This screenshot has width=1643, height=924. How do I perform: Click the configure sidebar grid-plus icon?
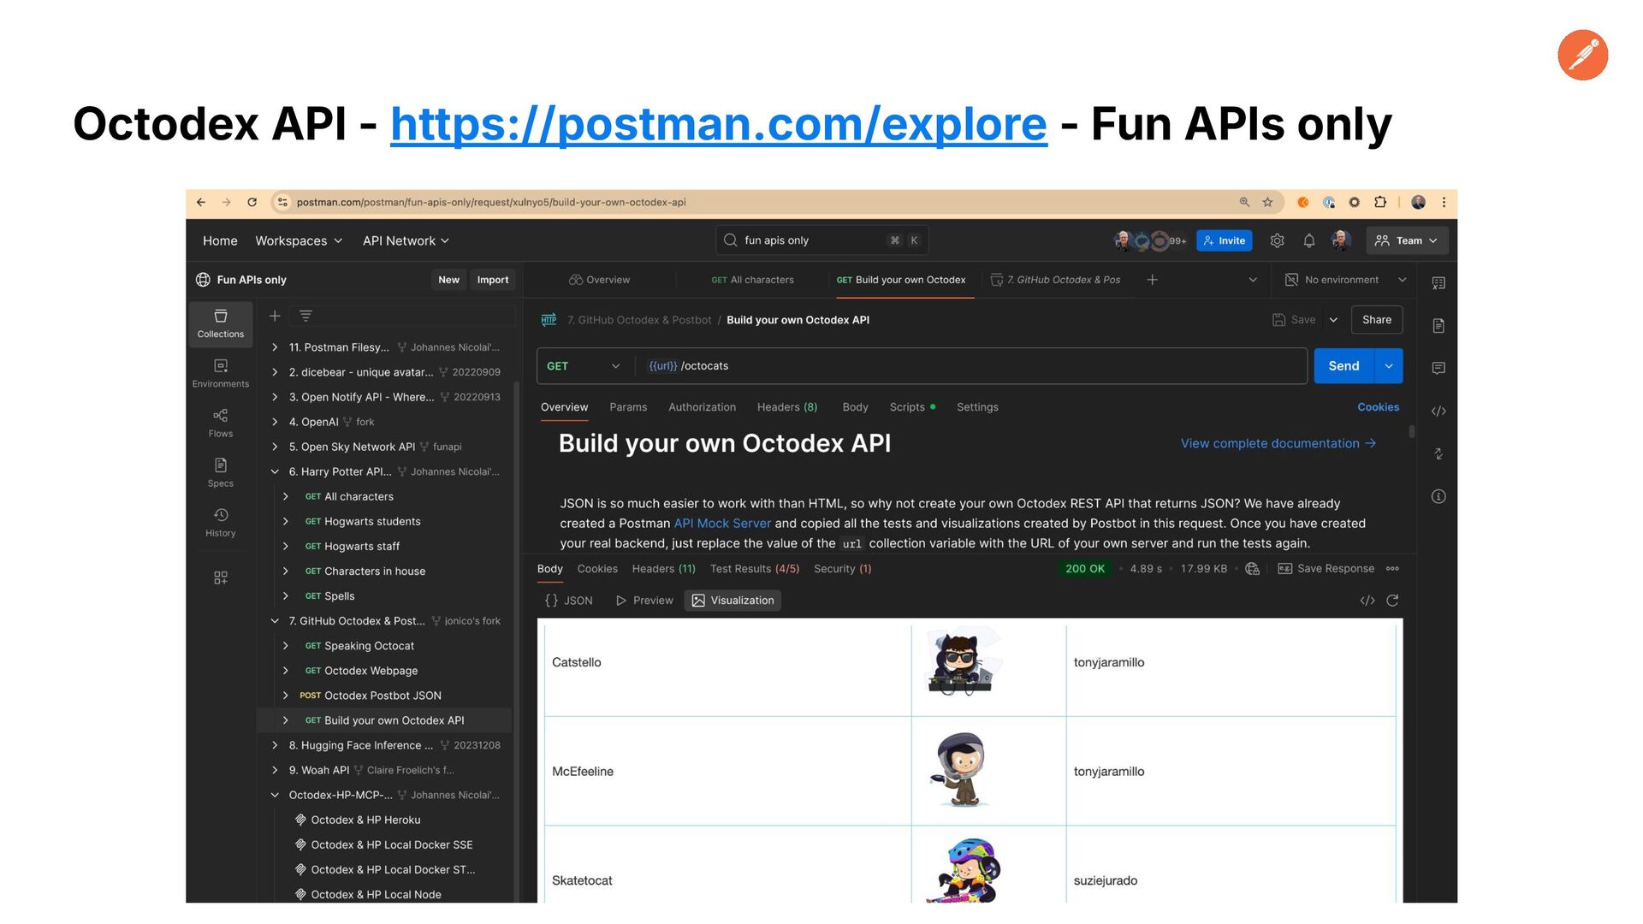pyautogui.click(x=221, y=578)
